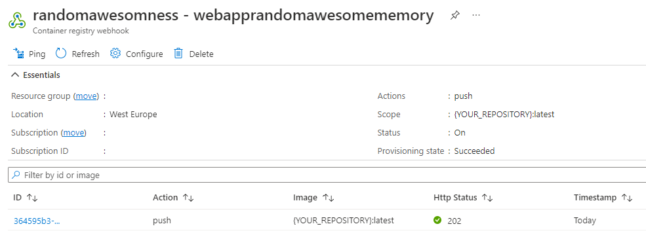The width and height of the screenshot is (646, 239).
Task: Click the Ping webhook icon
Action: click(18, 54)
